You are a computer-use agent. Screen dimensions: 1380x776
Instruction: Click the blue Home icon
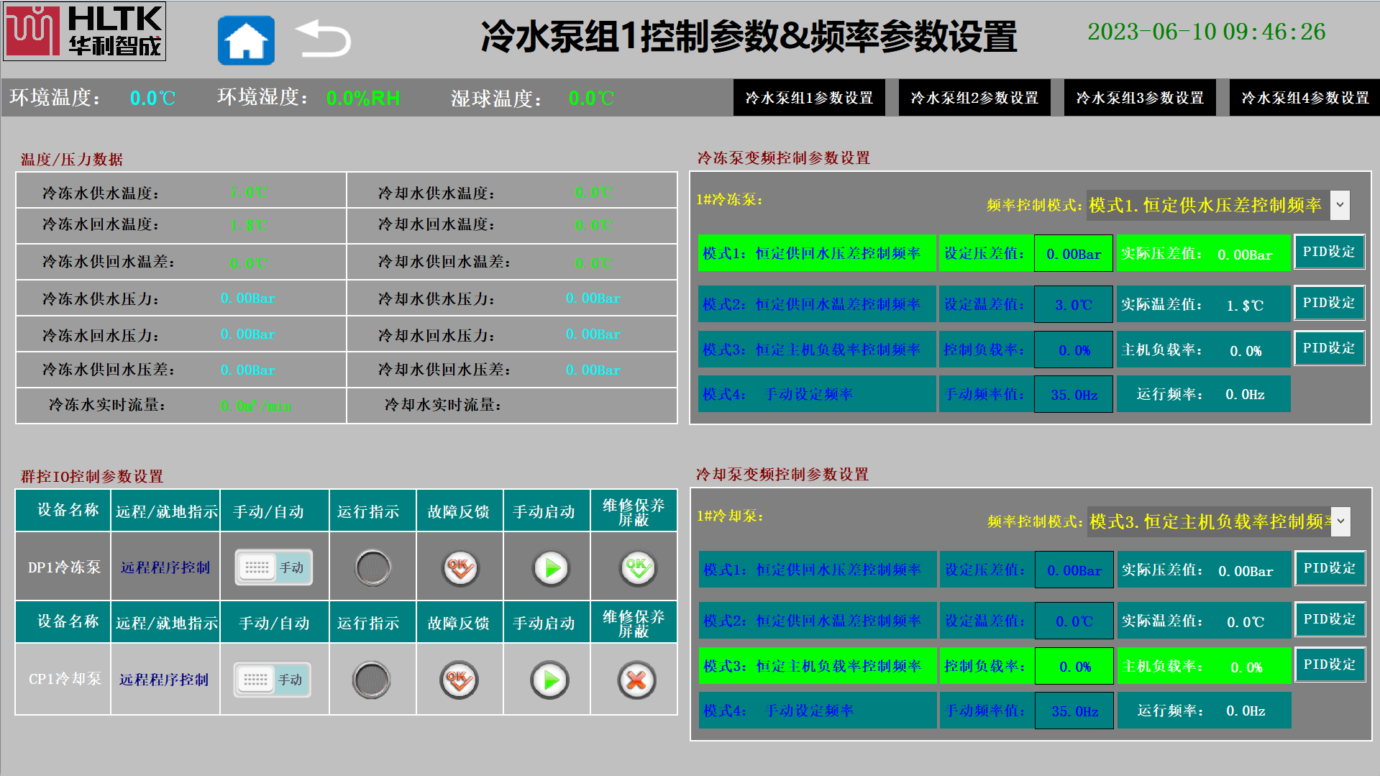pos(246,40)
